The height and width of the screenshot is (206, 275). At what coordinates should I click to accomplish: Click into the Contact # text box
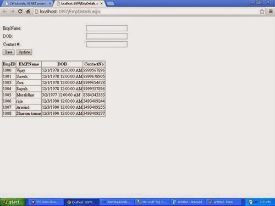pos(107,44)
